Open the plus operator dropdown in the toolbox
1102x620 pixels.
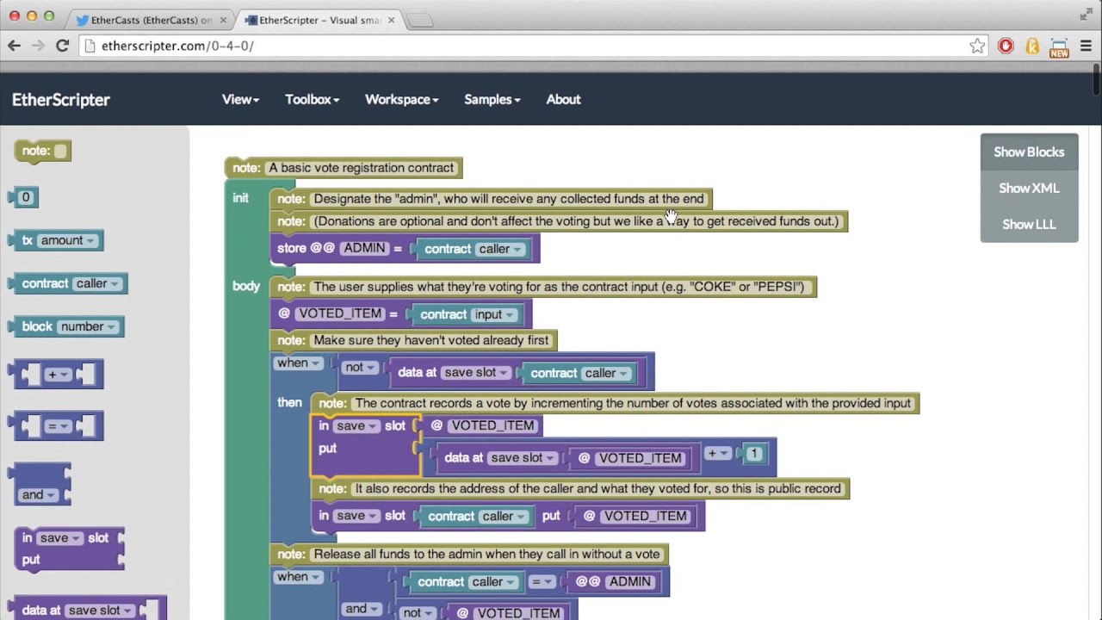click(x=58, y=375)
